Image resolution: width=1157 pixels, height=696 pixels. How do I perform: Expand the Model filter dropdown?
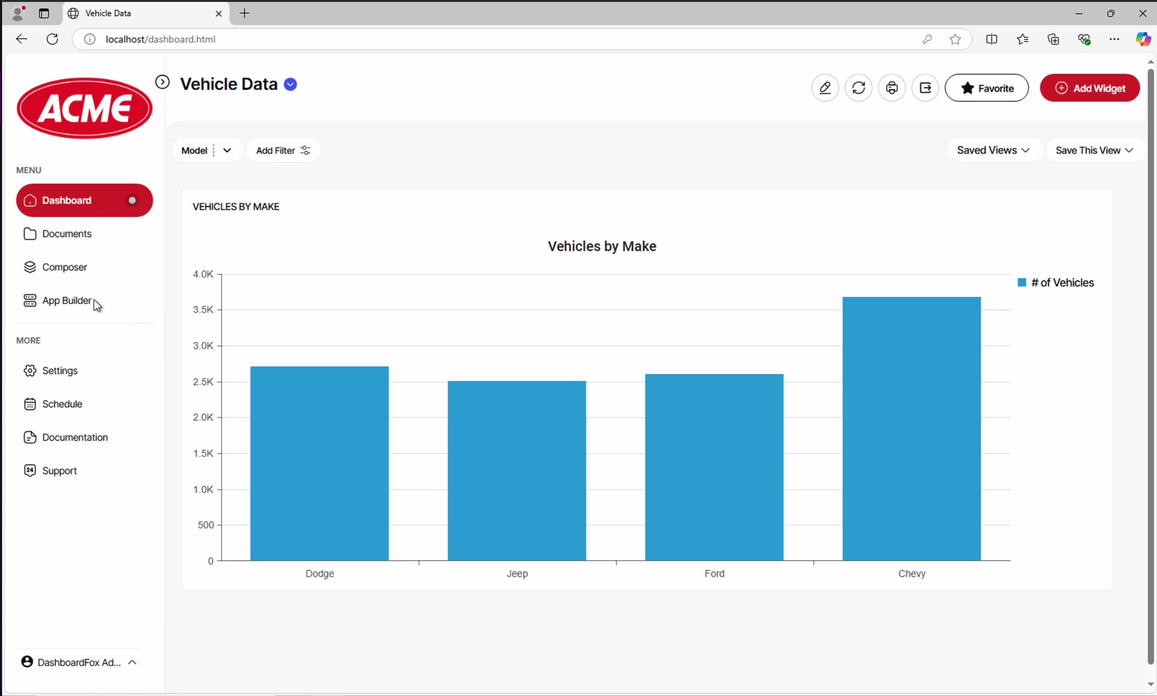pyautogui.click(x=227, y=150)
